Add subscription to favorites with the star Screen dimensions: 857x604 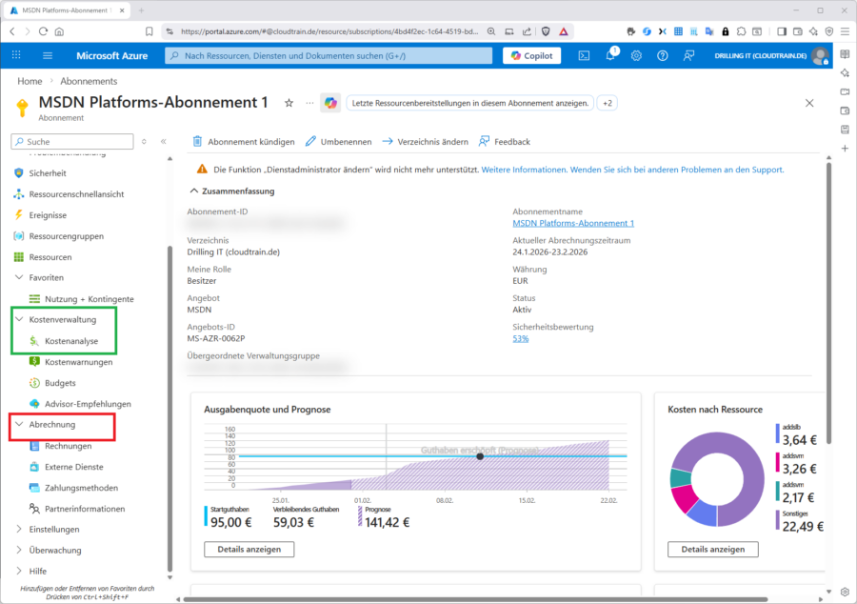tap(289, 103)
